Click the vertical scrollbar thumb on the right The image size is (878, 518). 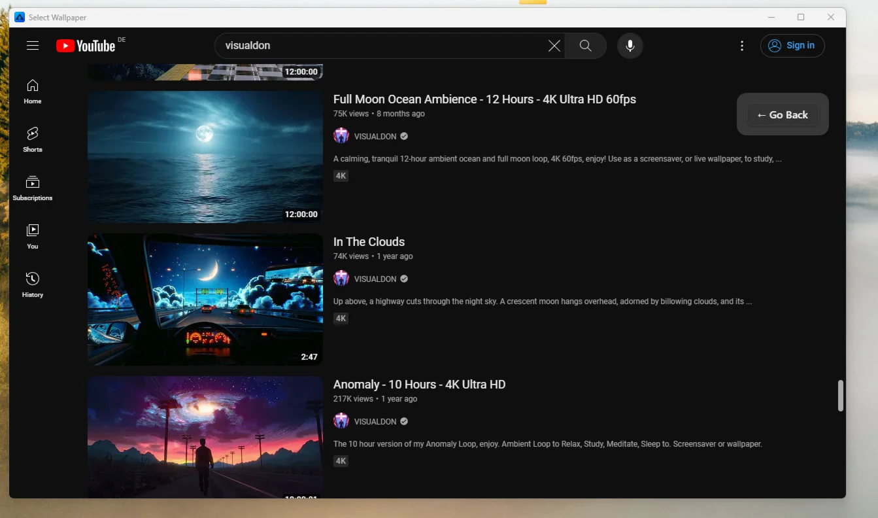click(x=841, y=396)
